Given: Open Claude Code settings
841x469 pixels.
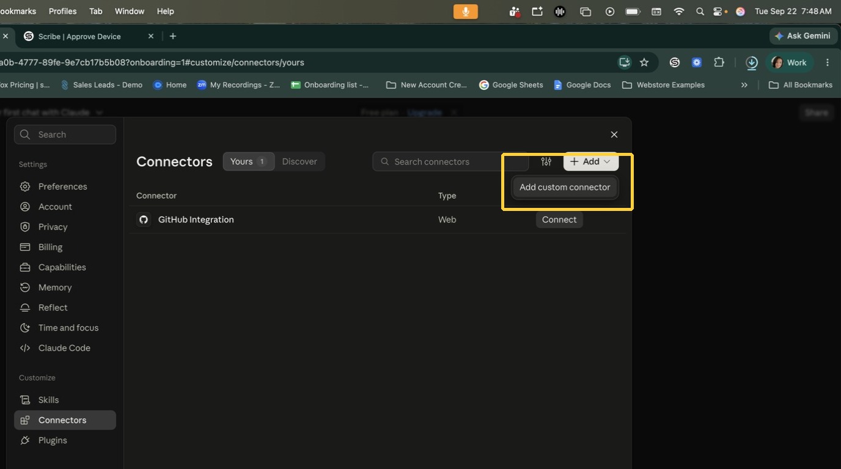Looking at the screenshot, I should coord(65,348).
